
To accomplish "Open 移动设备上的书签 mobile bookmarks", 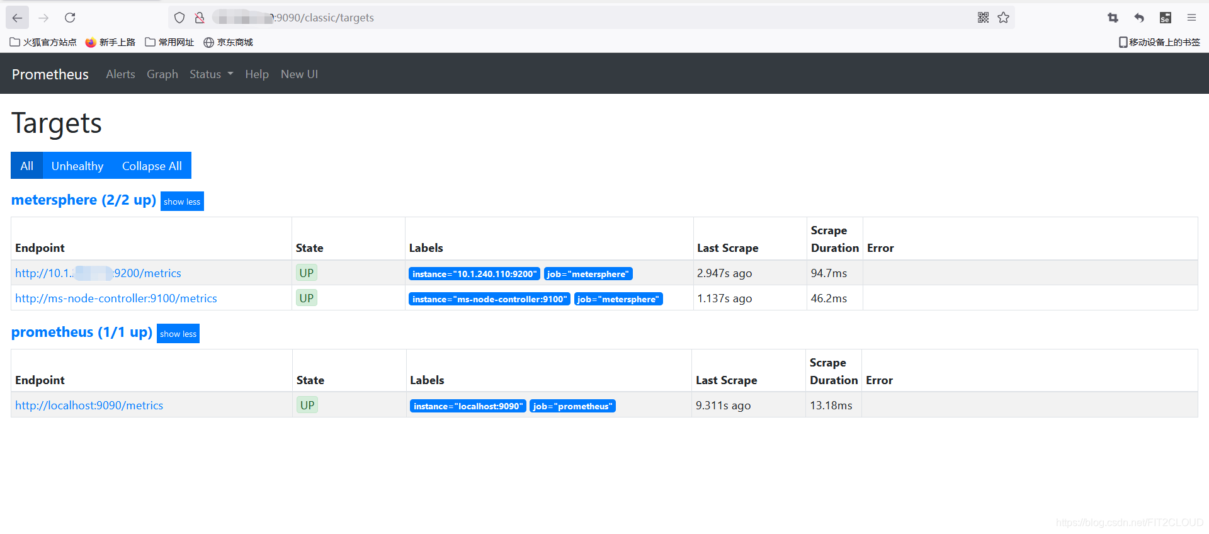I will 1159,42.
